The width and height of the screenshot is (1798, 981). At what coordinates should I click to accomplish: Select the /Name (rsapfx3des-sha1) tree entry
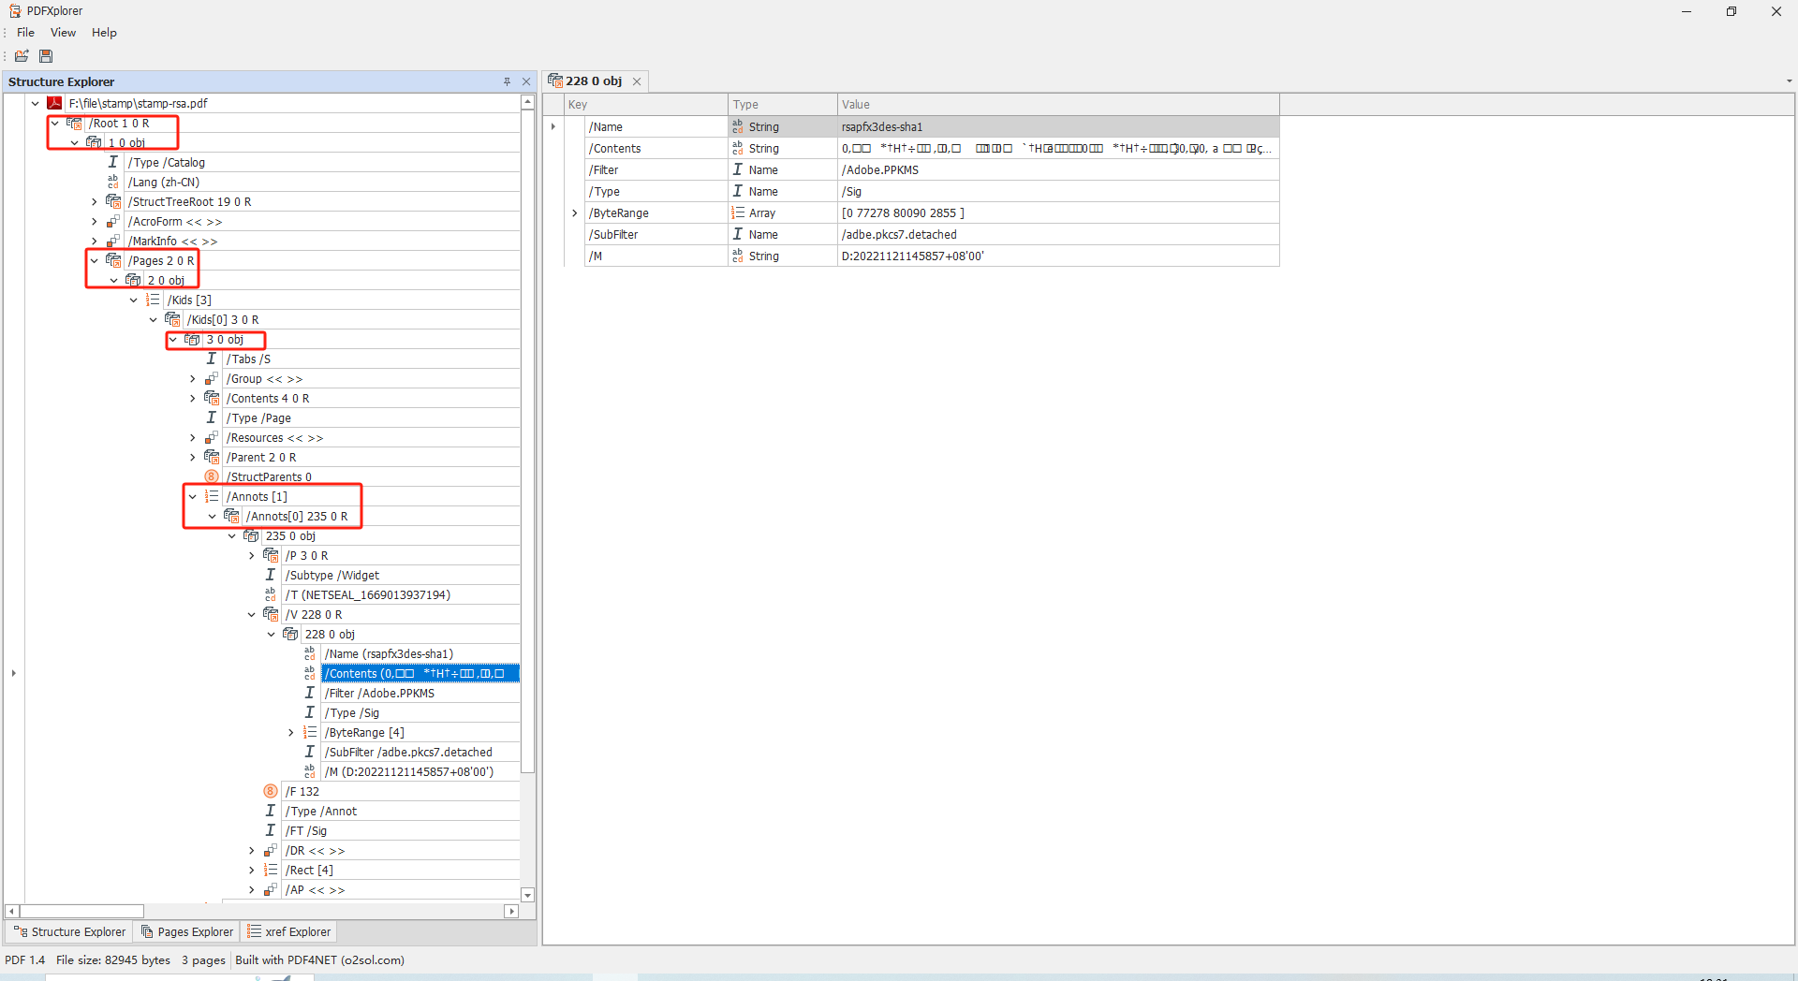pyautogui.click(x=389, y=653)
